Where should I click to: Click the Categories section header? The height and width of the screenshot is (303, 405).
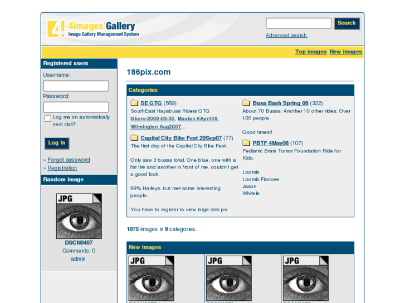[240, 90]
